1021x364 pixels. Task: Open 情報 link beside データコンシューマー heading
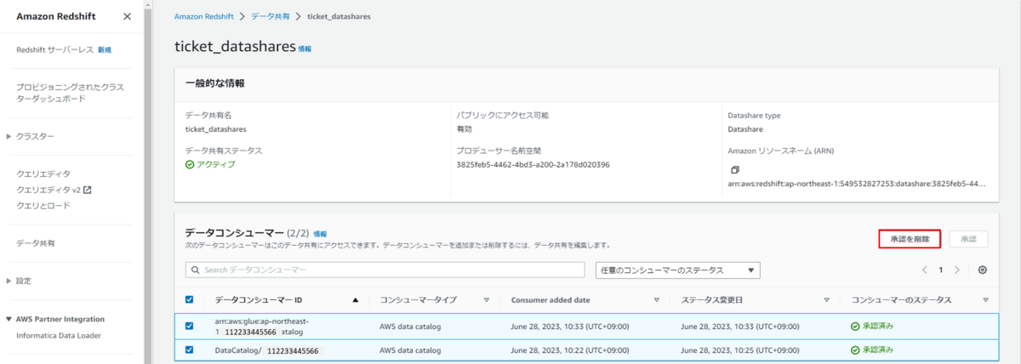[320, 233]
